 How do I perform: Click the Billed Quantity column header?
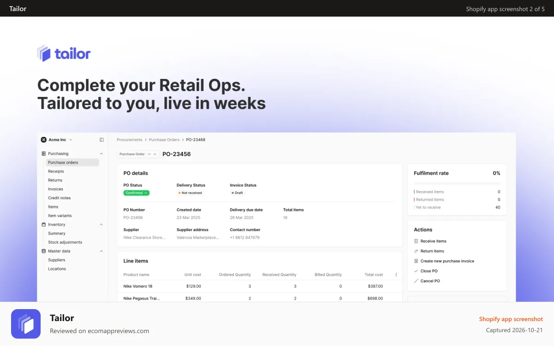[x=328, y=274]
